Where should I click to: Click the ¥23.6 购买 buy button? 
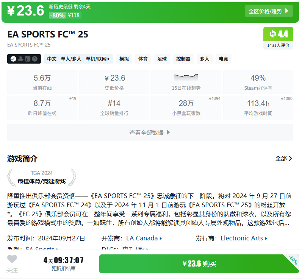coord(199,263)
